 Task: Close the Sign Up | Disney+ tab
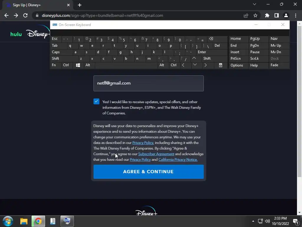pyautogui.click(x=68, y=5)
